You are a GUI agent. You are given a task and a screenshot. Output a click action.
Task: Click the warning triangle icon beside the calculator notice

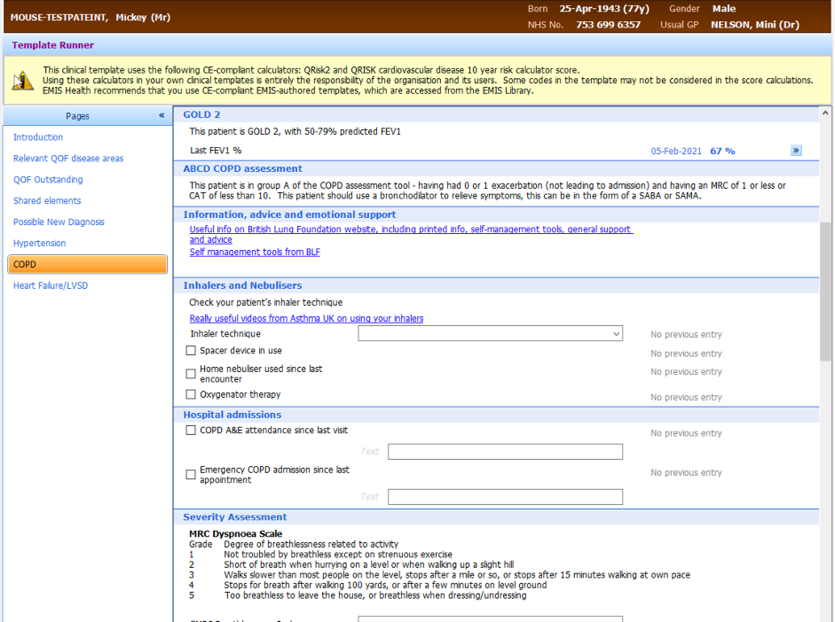(22, 80)
